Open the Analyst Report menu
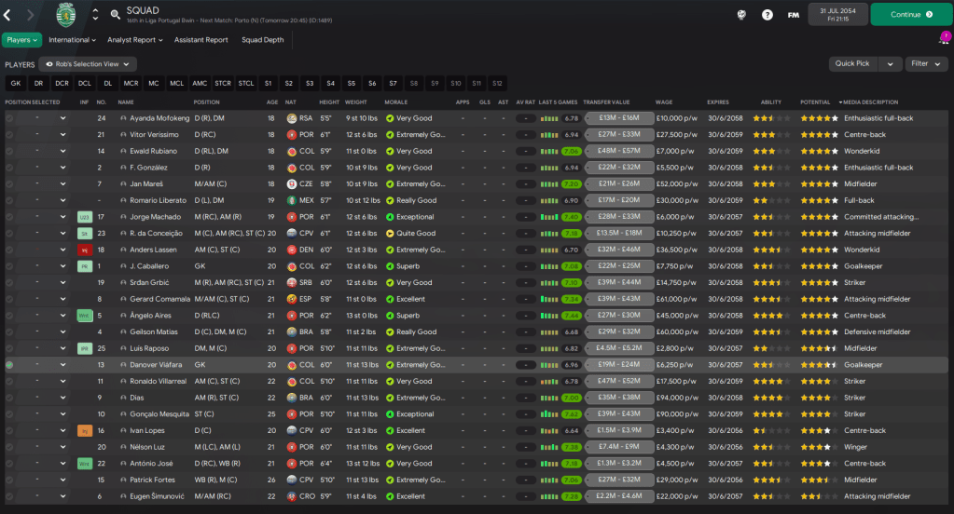 coord(134,40)
